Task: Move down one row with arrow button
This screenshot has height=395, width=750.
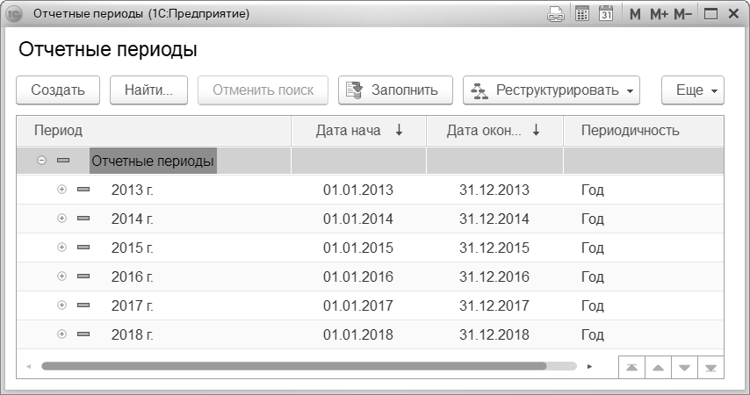Action: 685,366
